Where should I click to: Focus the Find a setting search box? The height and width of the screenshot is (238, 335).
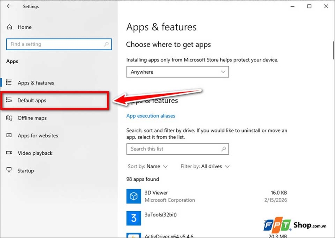pyautogui.click(x=59, y=44)
